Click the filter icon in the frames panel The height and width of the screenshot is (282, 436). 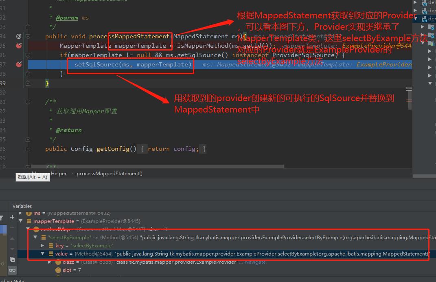pyautogui.click(x=1, y=218)
